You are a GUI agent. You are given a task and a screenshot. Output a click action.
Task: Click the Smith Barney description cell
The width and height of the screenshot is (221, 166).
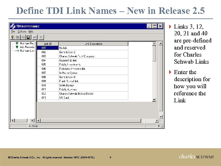coord(93,85)
